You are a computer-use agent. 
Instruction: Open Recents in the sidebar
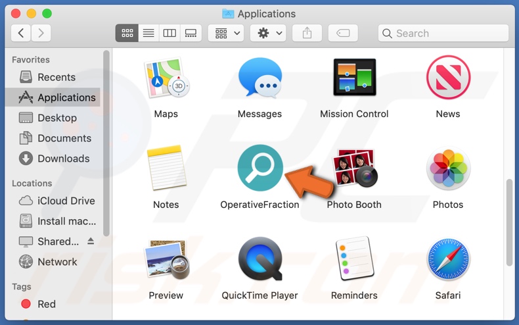(x=53, y=77)
